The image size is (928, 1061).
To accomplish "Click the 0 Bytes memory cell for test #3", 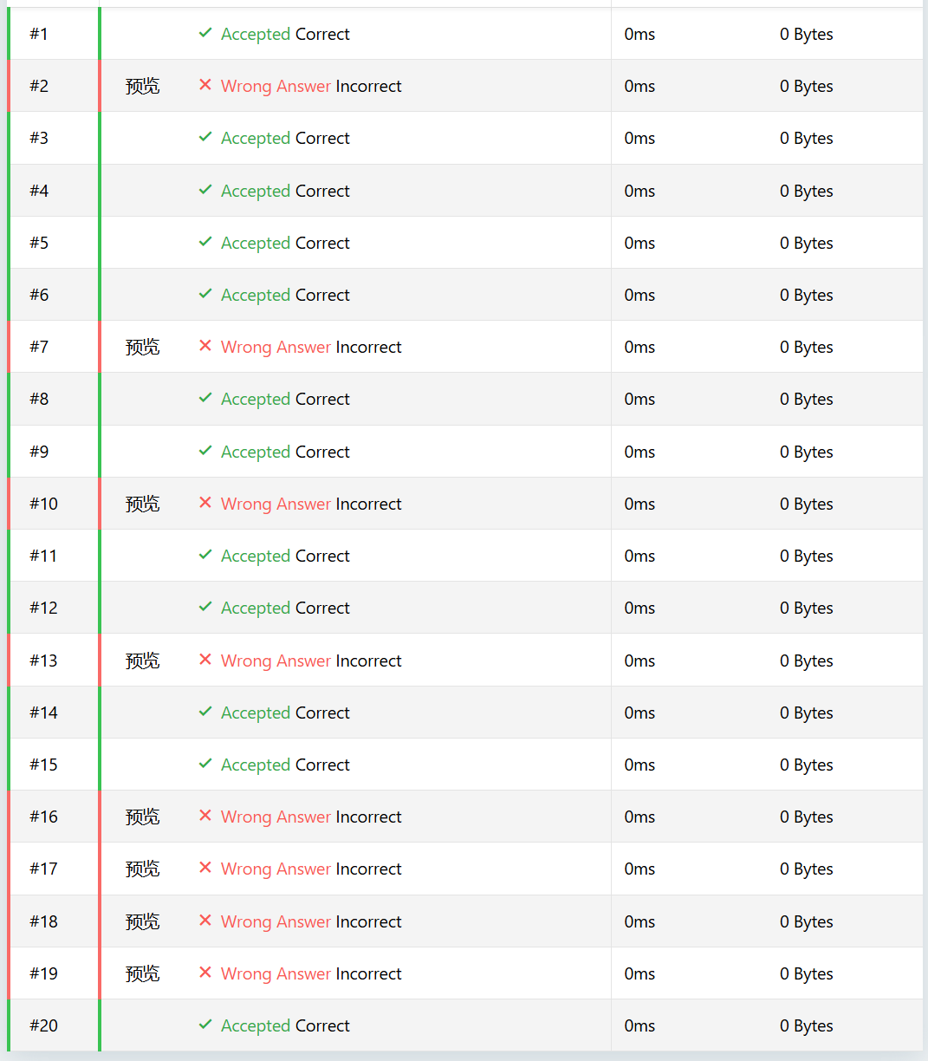I will tap(807, 138).
